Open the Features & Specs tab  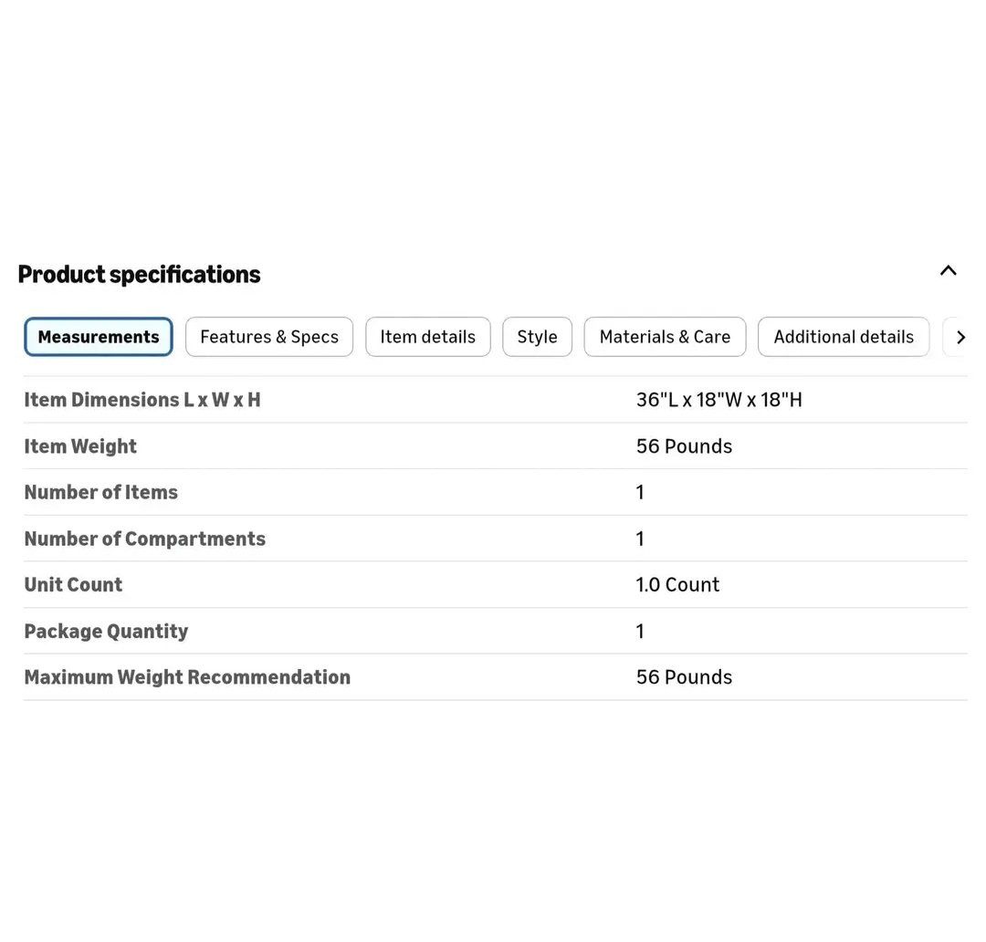[x=269, y=337]
